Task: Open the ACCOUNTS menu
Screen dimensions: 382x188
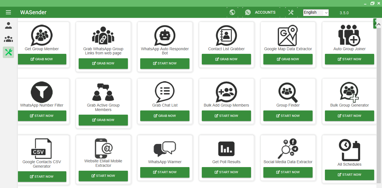Action: point(260,12)
